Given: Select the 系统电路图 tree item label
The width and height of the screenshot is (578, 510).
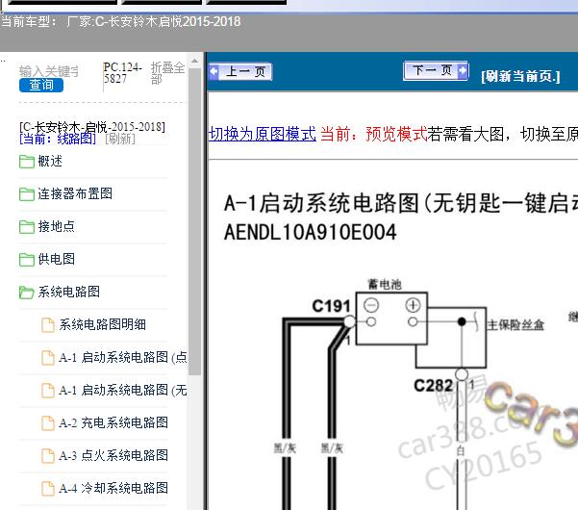Looking at the screenshot, I should 69,292.
